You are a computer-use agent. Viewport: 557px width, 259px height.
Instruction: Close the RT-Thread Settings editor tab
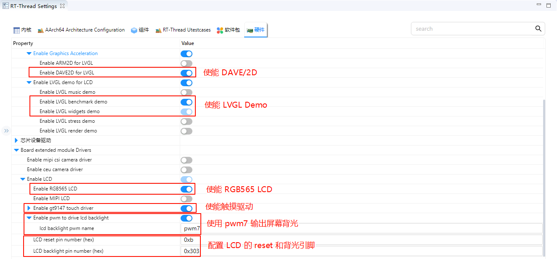(62, 6)
